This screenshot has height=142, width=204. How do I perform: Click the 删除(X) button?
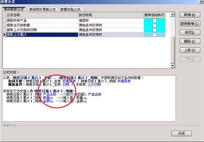click(190, 41)
